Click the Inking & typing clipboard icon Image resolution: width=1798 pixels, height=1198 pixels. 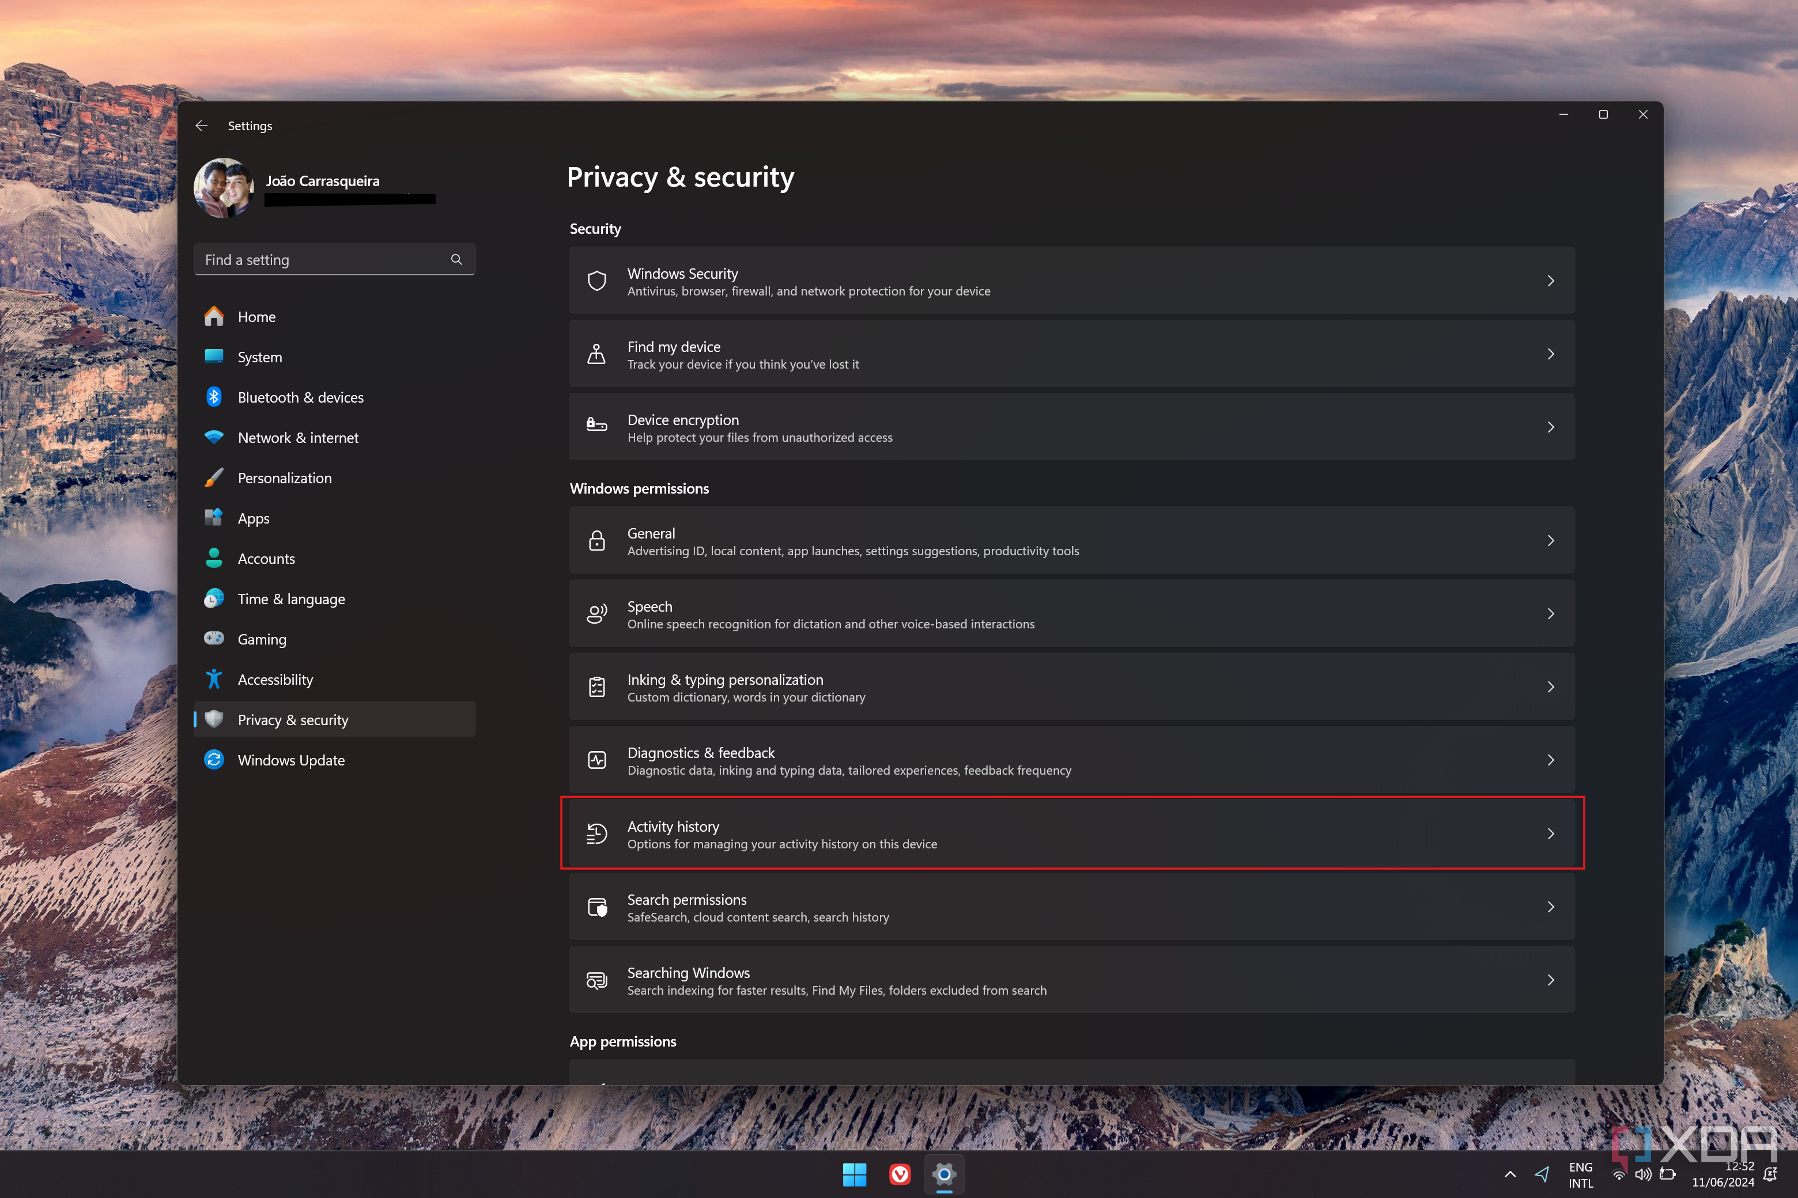click(597, 687)
